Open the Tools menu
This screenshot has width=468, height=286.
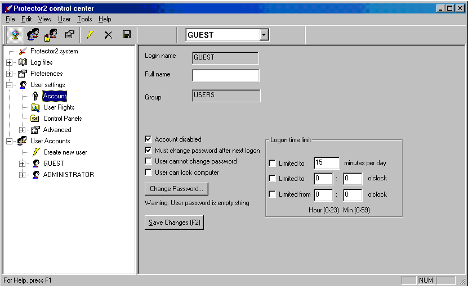(x=84, y=19)
